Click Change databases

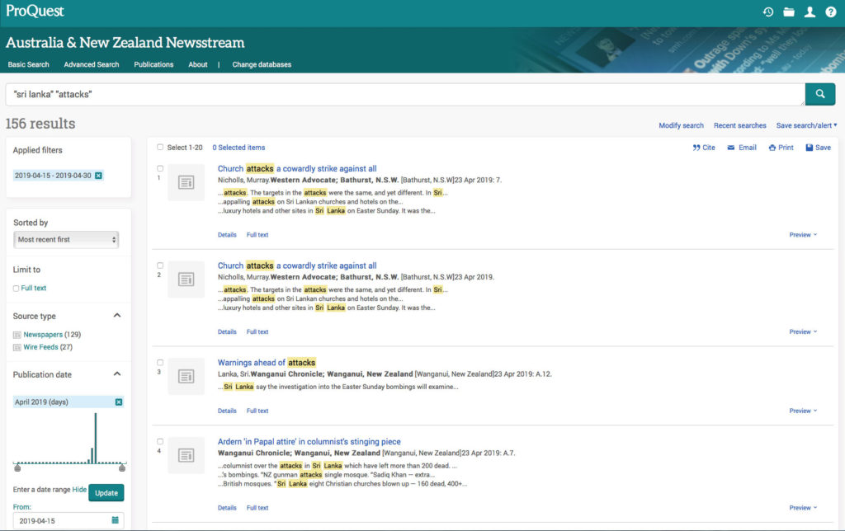(x=262, y=64)
